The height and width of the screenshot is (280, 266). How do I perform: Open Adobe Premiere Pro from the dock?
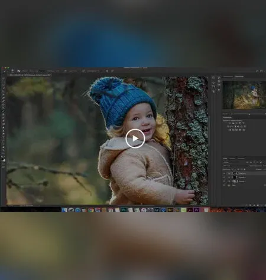pyautogui.click(x=197, y=210)
